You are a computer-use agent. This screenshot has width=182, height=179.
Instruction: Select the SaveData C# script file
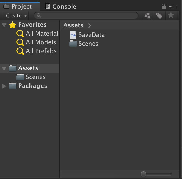coord(87,35)
